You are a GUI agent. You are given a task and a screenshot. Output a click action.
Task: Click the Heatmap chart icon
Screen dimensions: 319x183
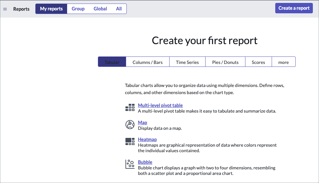pos(130,141)
